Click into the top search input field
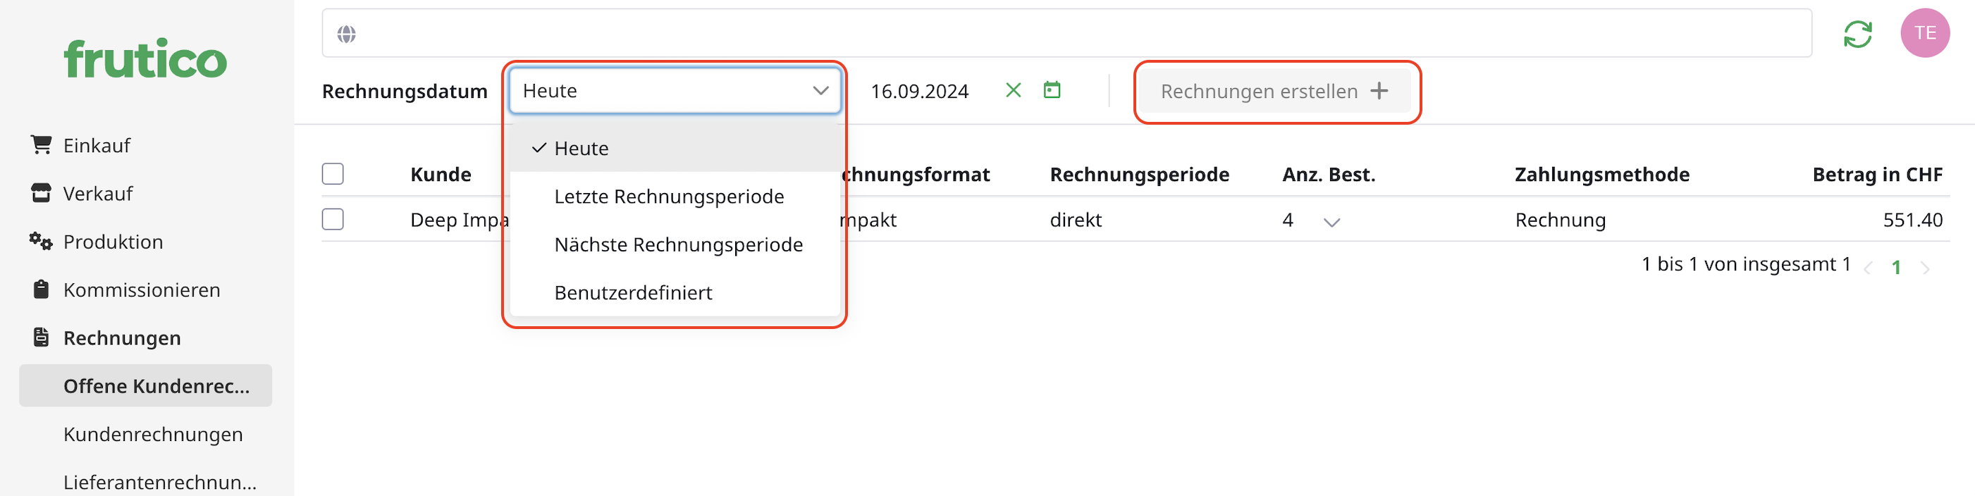Viewport: 1975px width, 496px height. 1073,34
